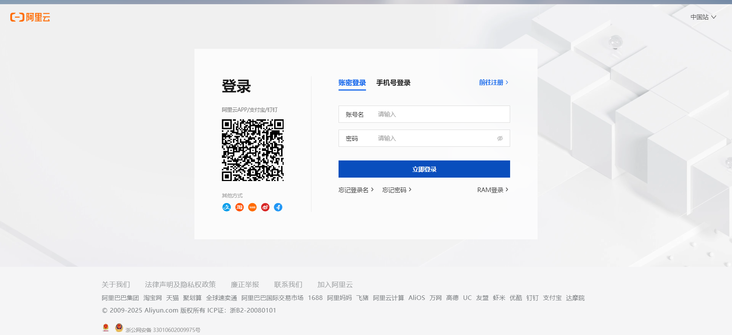
Task: Open 万网 link
Action: pos(435,298)
